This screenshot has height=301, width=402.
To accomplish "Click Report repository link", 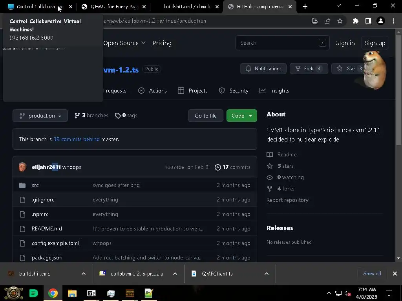I will tap(287, 200).
